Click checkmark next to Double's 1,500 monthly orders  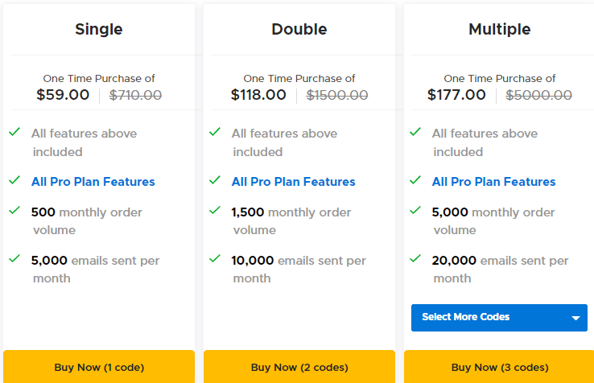pyautogui.click(x=215, y=211)
